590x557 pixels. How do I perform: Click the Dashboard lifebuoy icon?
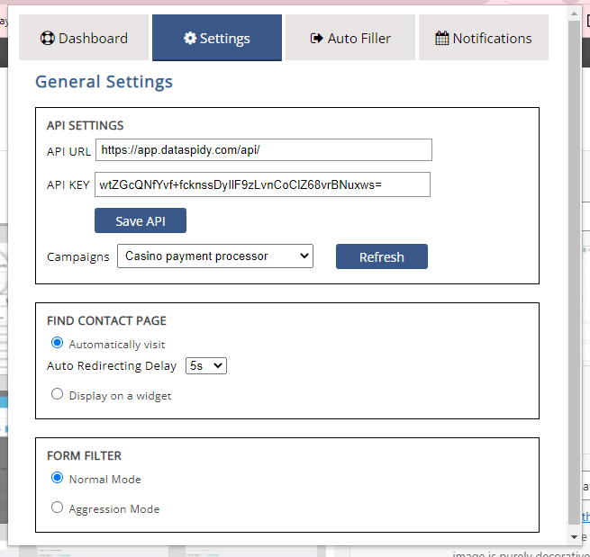point(48,39)
